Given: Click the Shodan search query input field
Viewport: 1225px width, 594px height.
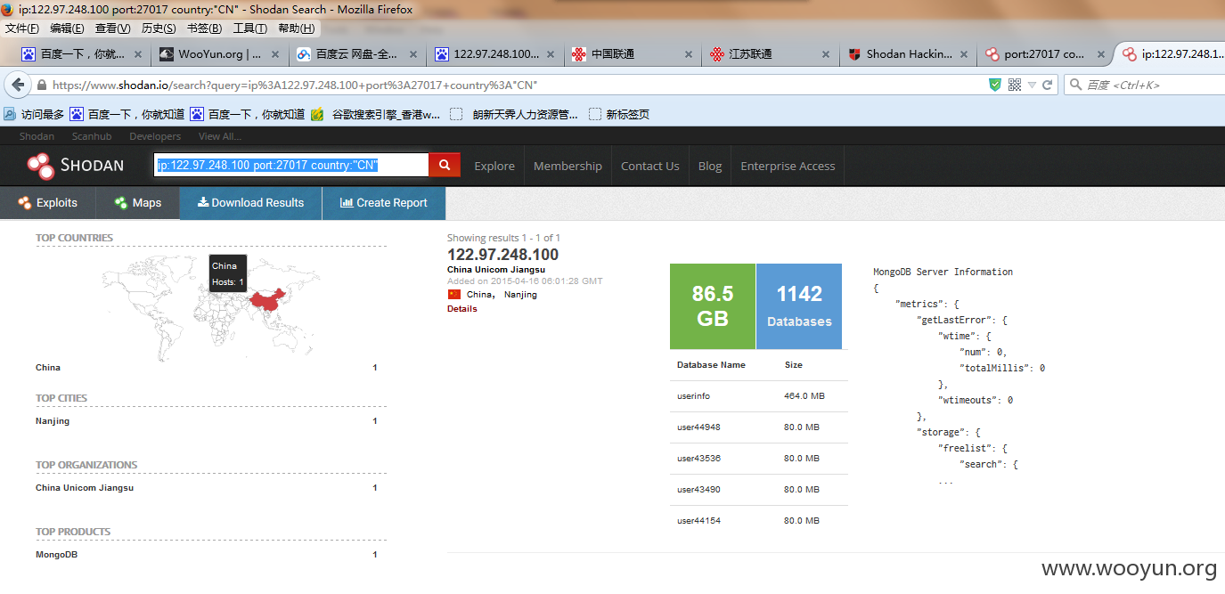Looking at the screenshot, I should pyautogui.click(x=291, y=165).
